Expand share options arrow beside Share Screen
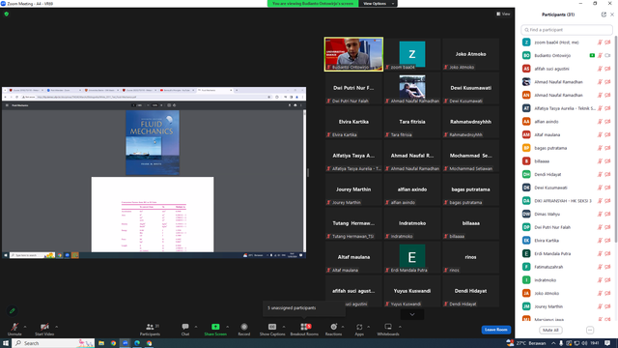 tap(228, 327)
